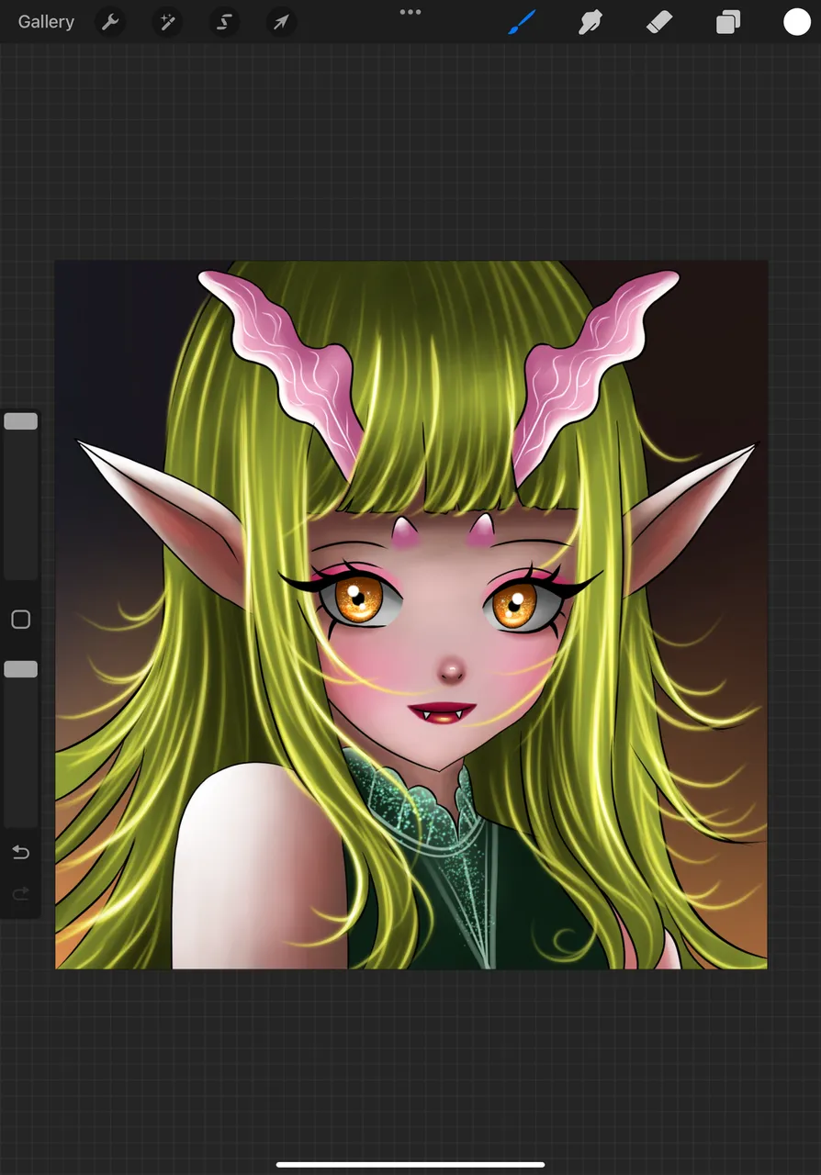Click the brush opacity slider handle

point(20,669)
